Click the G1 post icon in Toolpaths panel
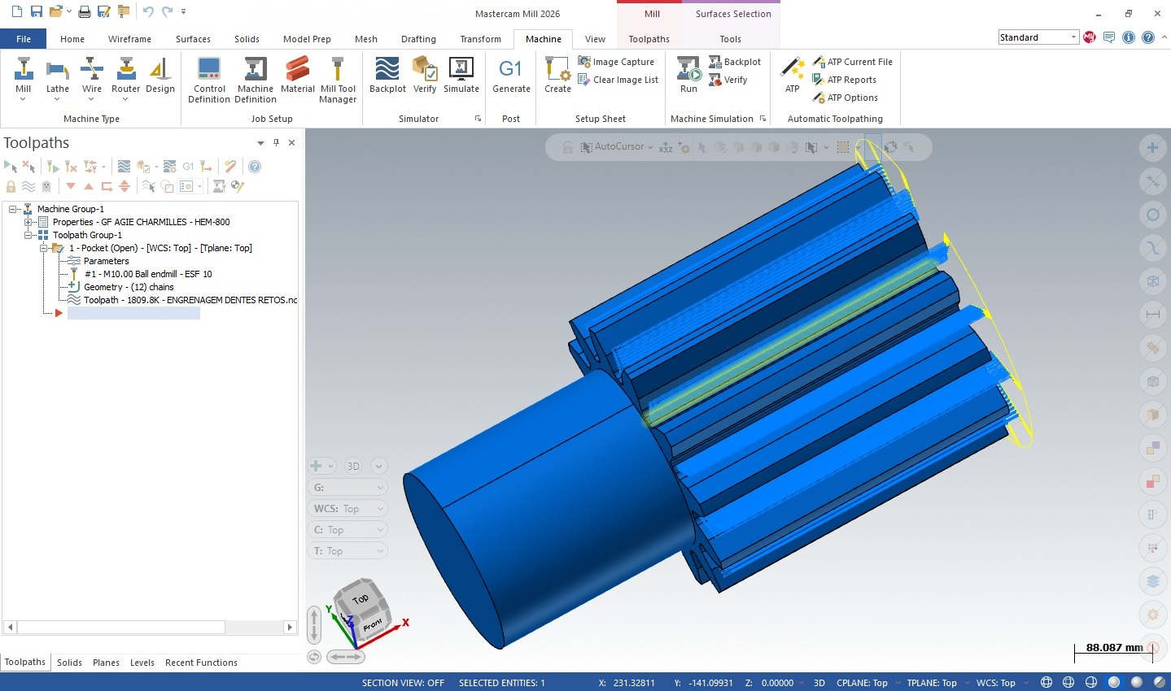Screen dimensions: 1171x691 click(x=188, y=167)
